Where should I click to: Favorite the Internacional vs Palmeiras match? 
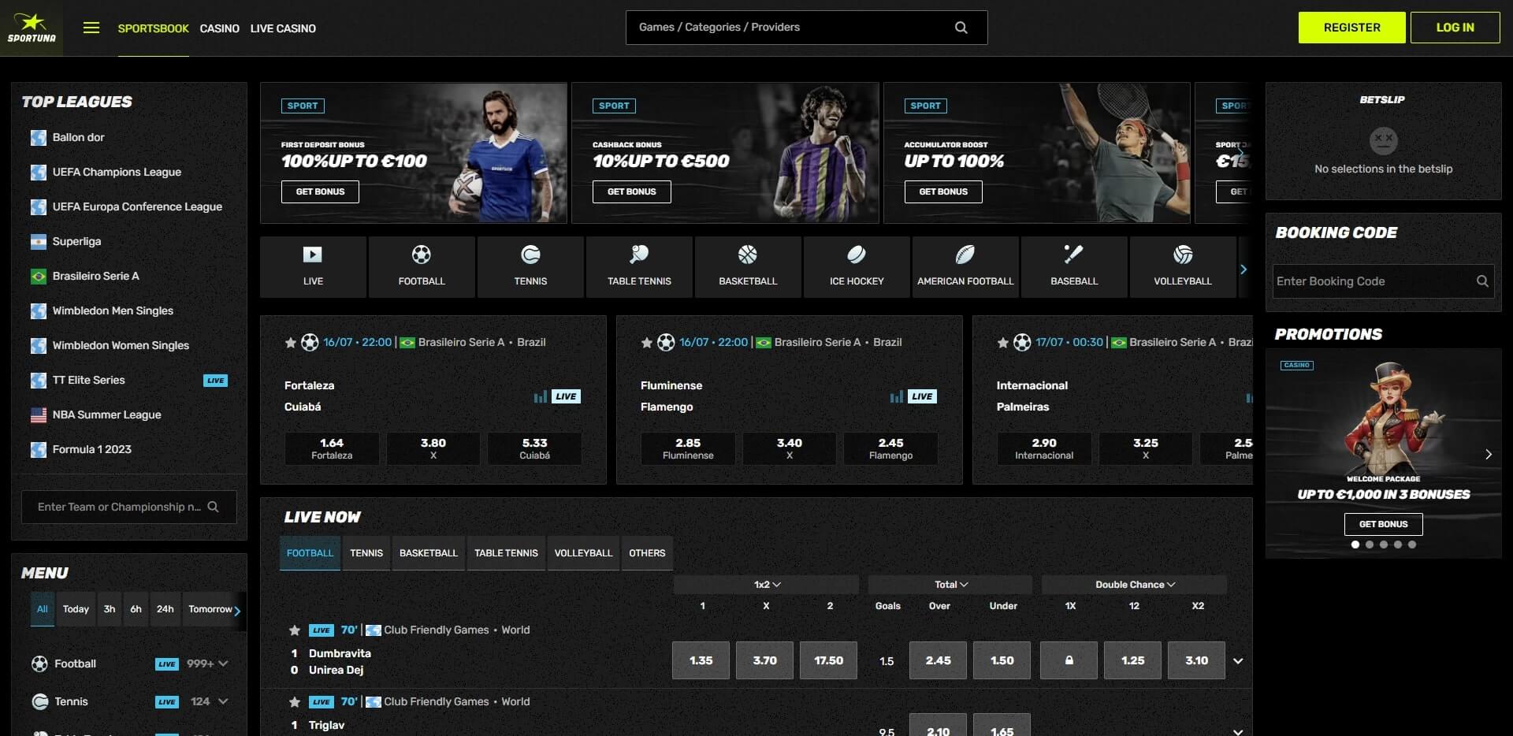pyautogui.click(x=1002, y=342)
